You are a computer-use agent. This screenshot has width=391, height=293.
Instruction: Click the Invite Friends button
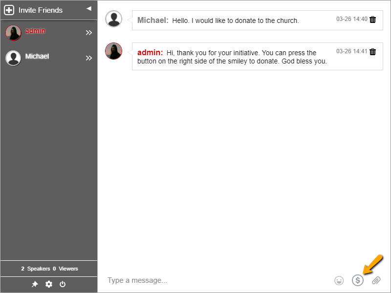tap(41, 10)
